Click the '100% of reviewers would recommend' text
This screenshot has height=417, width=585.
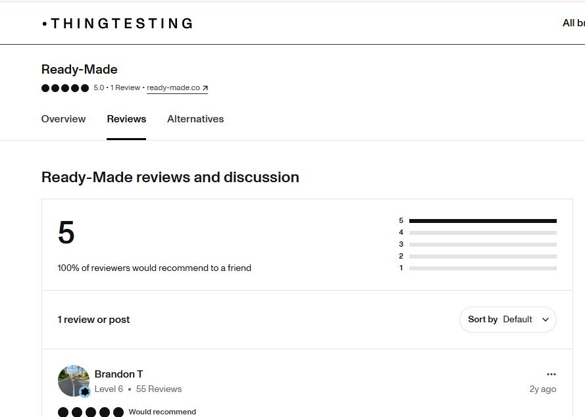tap(155, 268)
